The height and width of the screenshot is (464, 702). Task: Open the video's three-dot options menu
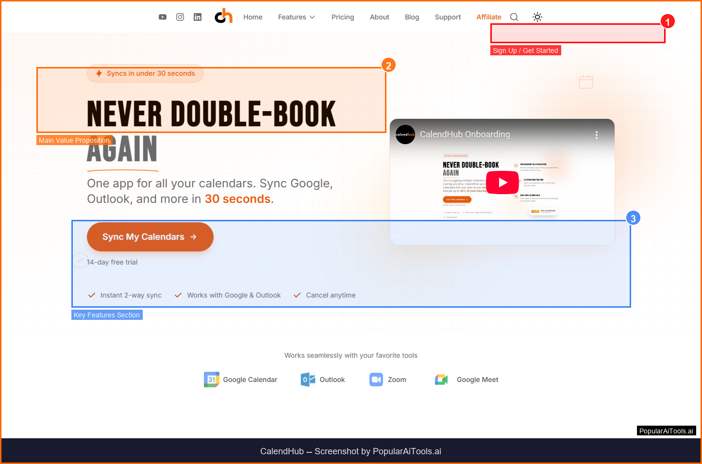coord(597,135)
